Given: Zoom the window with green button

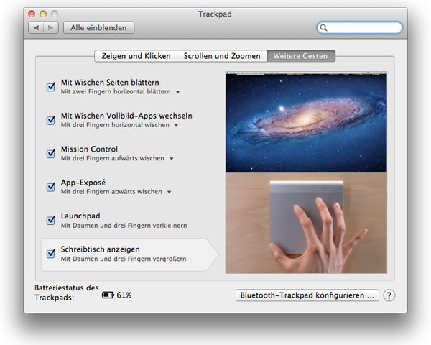Looking at the screenshot, I should pos(55,14).
